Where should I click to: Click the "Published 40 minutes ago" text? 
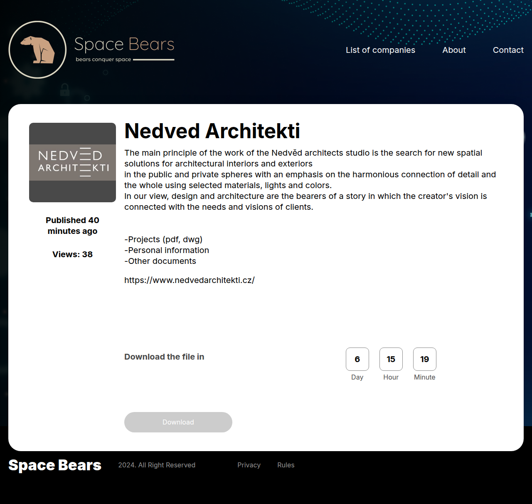[72, 226]
